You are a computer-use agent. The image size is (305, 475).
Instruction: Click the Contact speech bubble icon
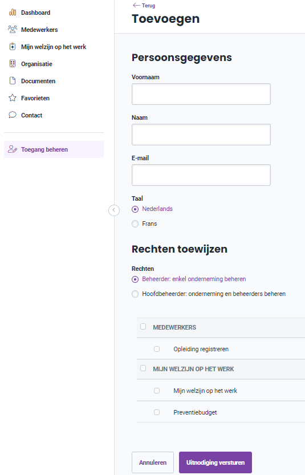coord(13,115)
